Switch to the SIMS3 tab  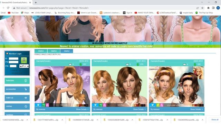tap(54, 51)
